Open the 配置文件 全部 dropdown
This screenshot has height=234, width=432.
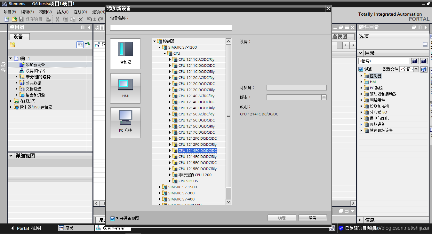[416, 69]
